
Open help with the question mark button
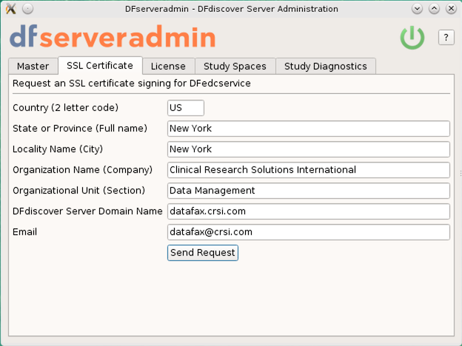(446, 38)
